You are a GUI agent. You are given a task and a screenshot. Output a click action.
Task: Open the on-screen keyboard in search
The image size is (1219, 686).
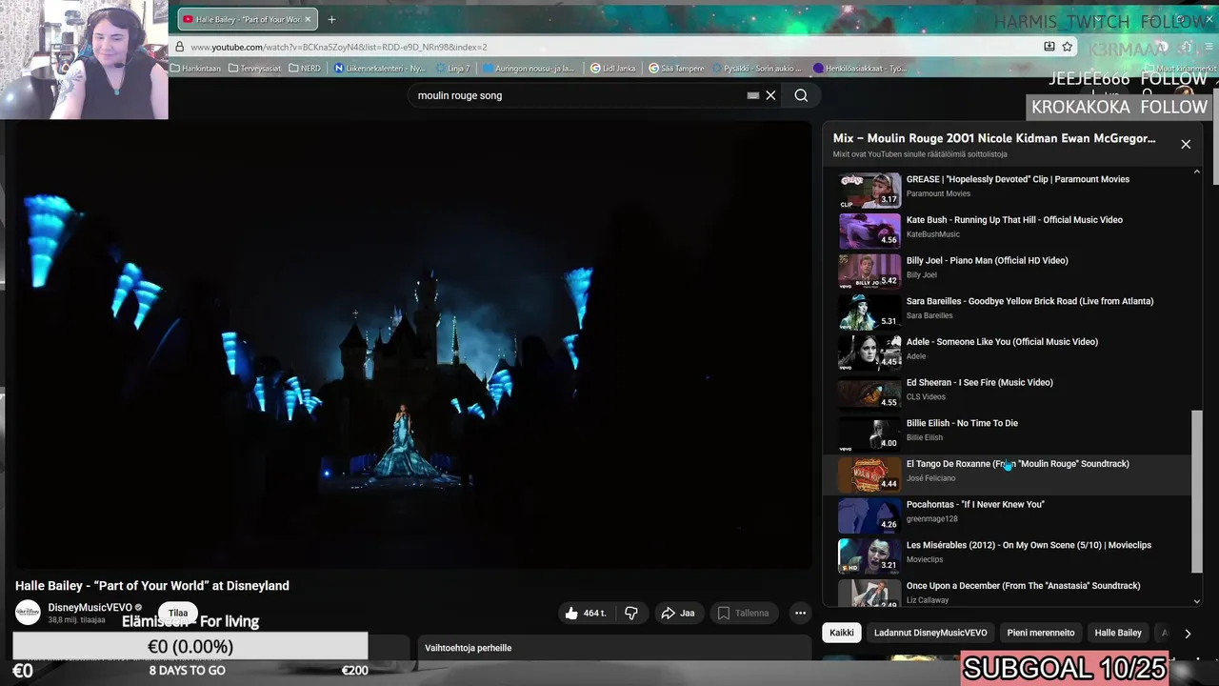pos(753,95)
